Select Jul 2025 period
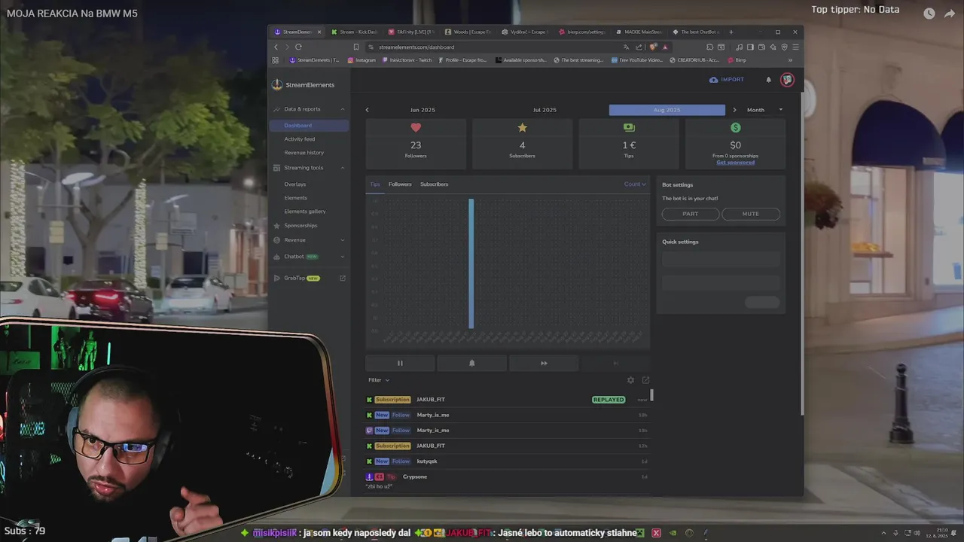 tap(545, 110)
